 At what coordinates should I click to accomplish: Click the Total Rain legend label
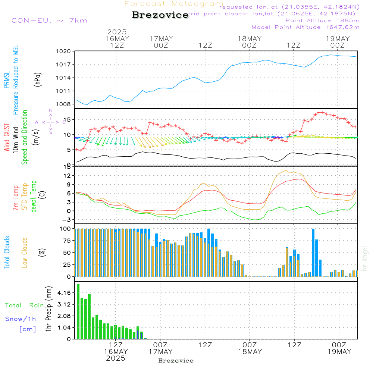(x=24, y=305)
